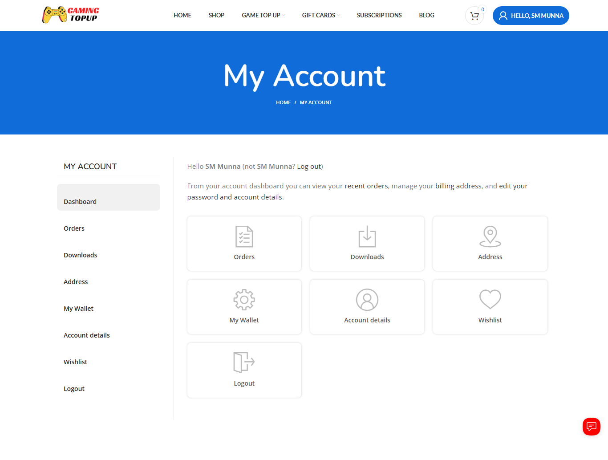Screen dimensions: 608x460
Task: Follow the recent orders link
Action: (x=366, y=186)
